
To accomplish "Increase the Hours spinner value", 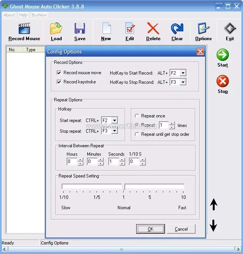I will tap(80, 160).
